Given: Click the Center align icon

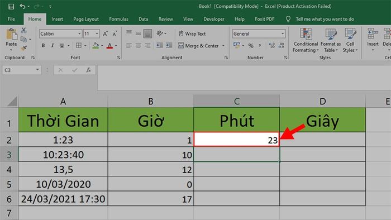Looking at the screenshot, I should coord(138,46).
